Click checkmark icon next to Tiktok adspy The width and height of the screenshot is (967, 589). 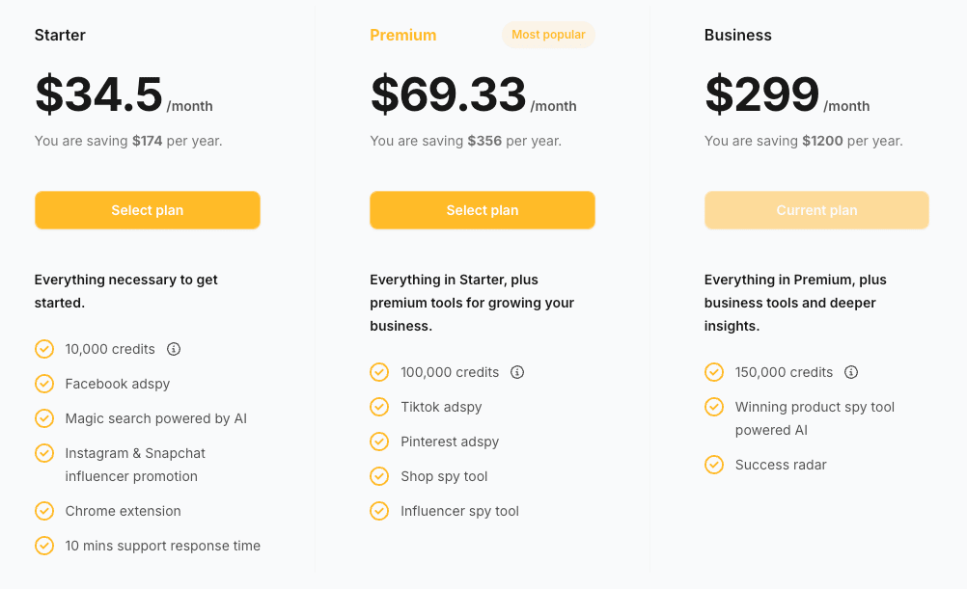coord(379,407)
